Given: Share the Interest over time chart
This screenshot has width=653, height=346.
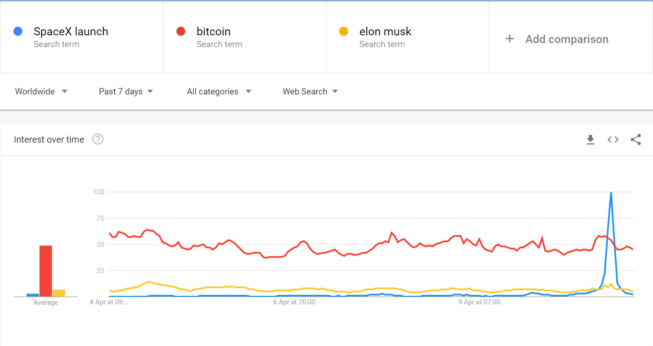Looking at the screenshot, I should pos(636,139).
